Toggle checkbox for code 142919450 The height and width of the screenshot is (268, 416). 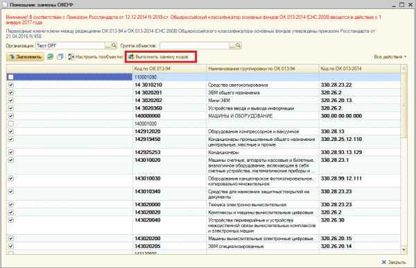[10, 139]
